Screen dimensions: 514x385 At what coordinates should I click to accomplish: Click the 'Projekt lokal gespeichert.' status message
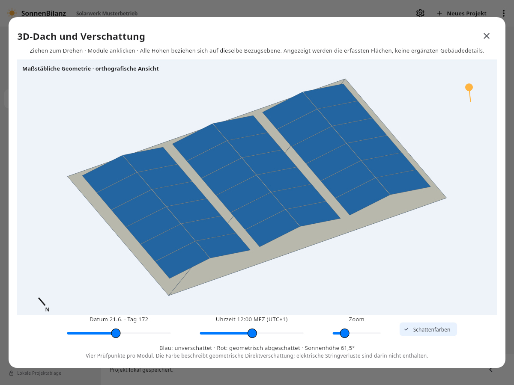141,370
